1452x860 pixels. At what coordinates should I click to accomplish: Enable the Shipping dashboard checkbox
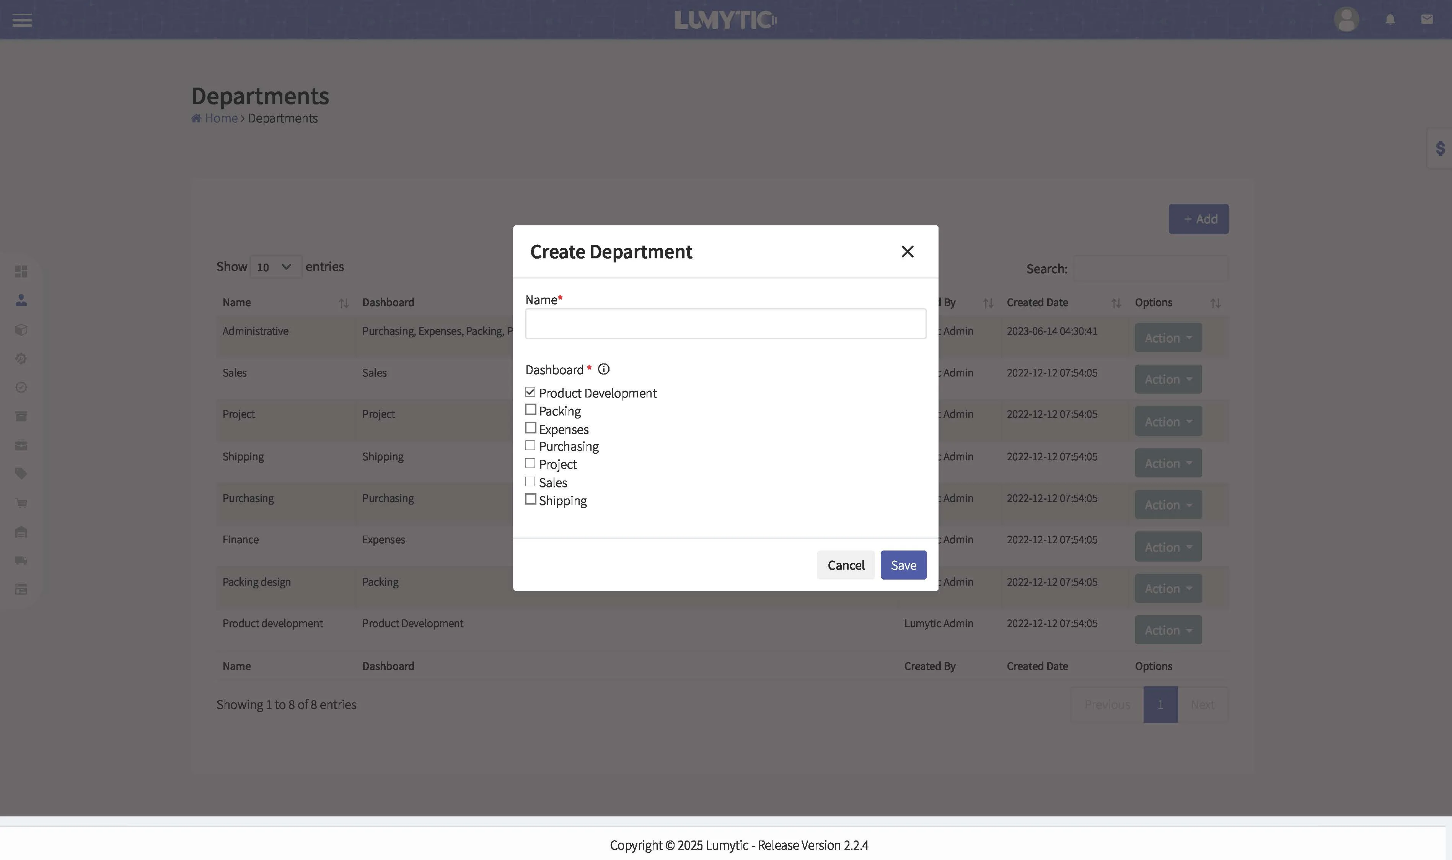[530, 499]
